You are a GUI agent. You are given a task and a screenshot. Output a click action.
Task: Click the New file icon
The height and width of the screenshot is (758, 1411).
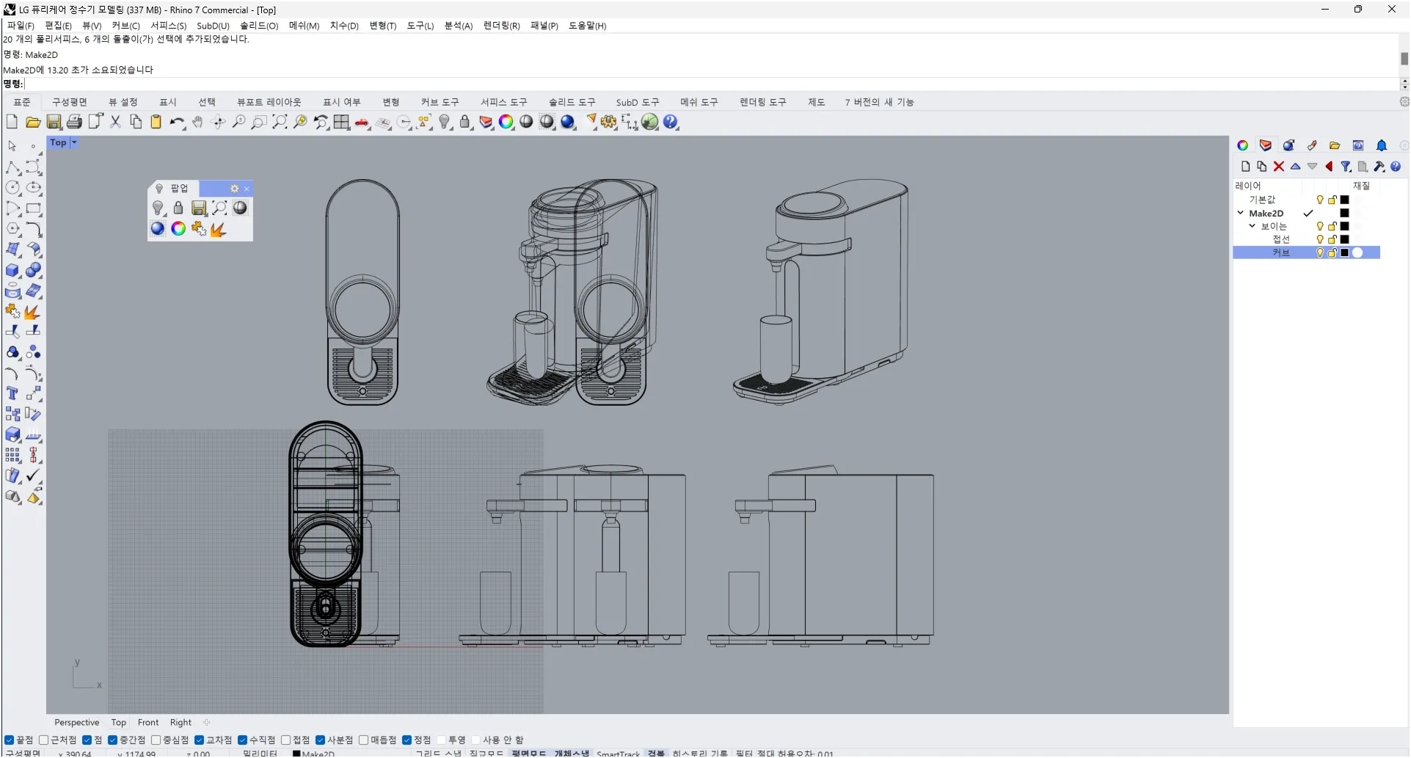pos(12,123)
